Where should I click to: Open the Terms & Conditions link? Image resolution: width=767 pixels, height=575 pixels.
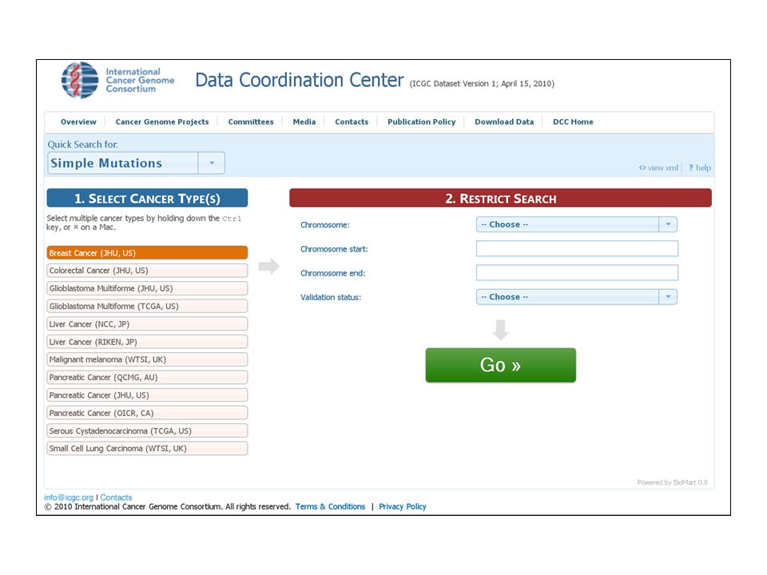330,506
